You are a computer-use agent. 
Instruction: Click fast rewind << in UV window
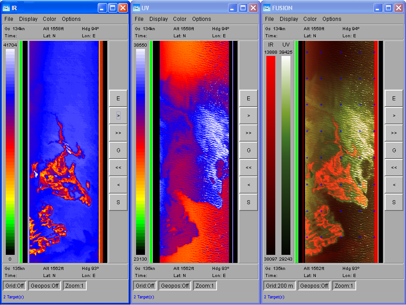tap(248, 167)
